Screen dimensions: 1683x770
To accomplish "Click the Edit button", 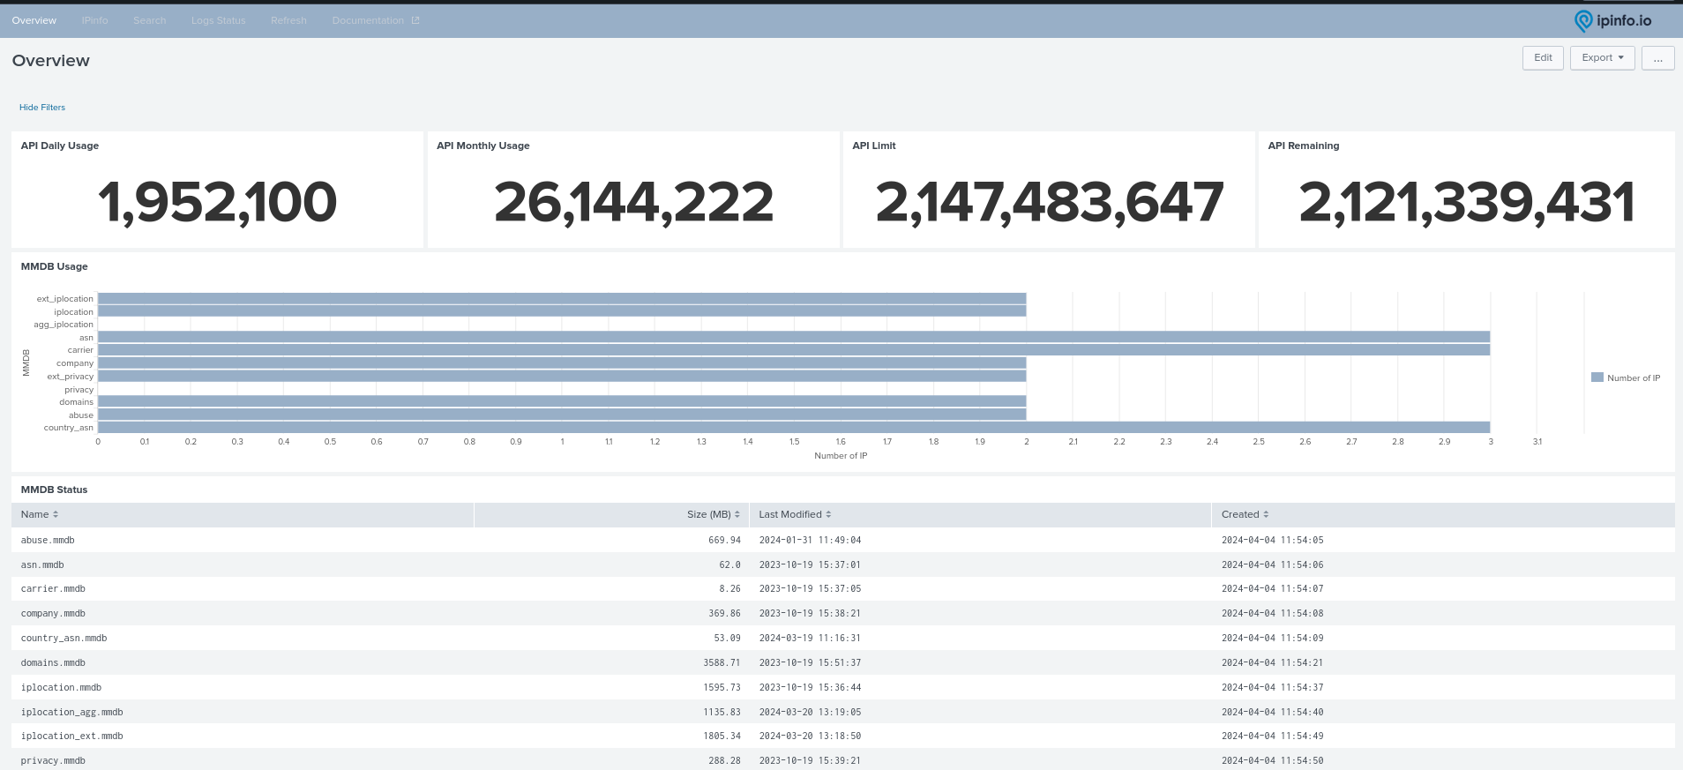I will 1543,58.
